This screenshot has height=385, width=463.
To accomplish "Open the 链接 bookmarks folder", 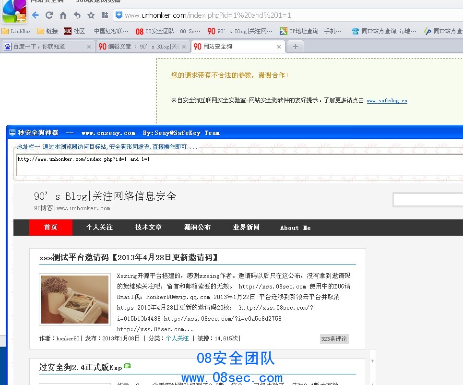I will point(47,31).
